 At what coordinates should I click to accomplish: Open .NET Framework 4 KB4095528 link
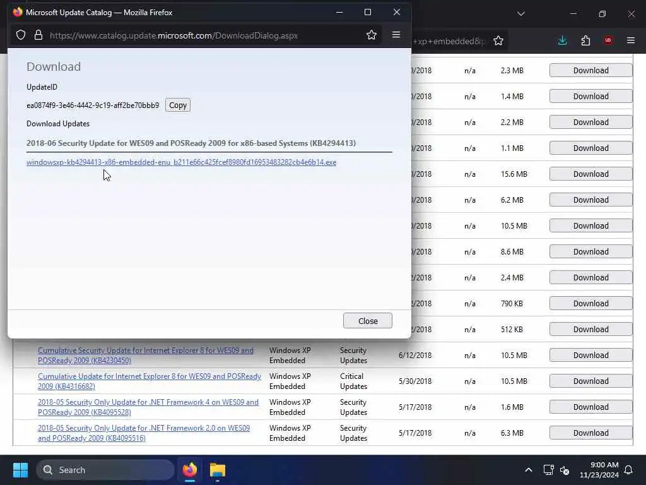click(148, 407)
